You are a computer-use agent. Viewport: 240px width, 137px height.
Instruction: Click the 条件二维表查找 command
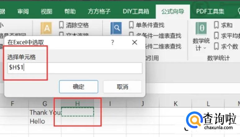[x=163, y=46]
